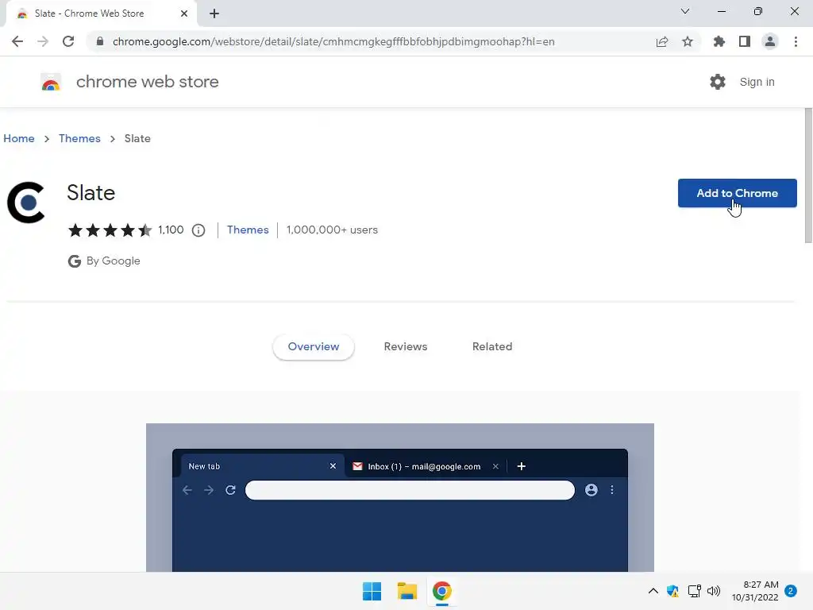The image size is (813, 610).
Task: Click the "1,000,000+ users" text
Action: pos(332,230)
